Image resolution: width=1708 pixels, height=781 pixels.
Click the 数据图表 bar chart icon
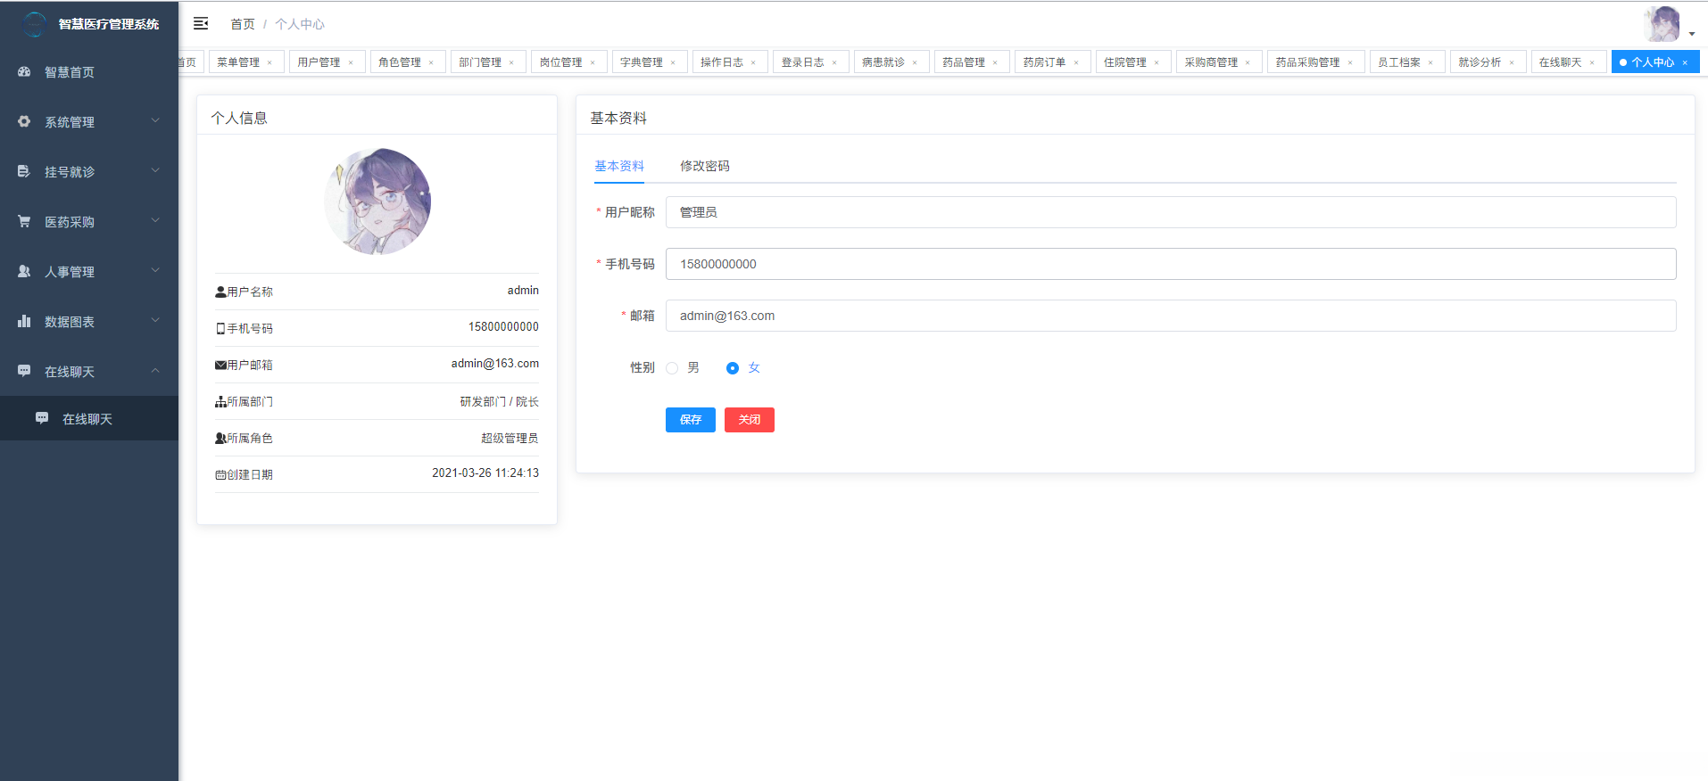[x=24, y=321]
